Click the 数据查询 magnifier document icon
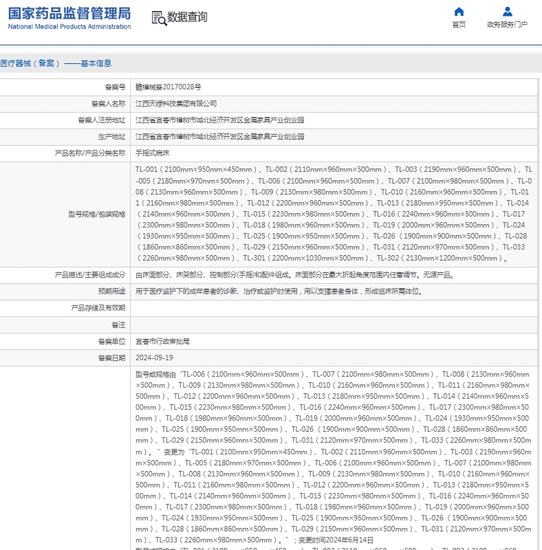Screen dimensions: 542x550 tap(159, 18)
